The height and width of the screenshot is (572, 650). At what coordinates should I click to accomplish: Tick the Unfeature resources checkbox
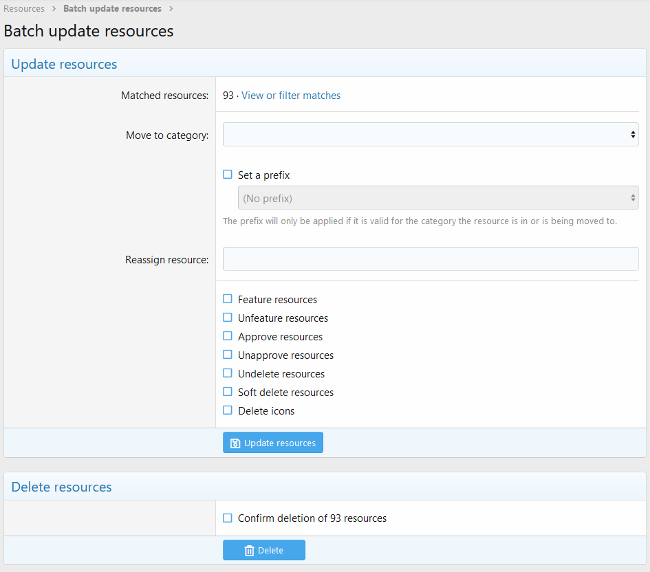click(228, 318)
